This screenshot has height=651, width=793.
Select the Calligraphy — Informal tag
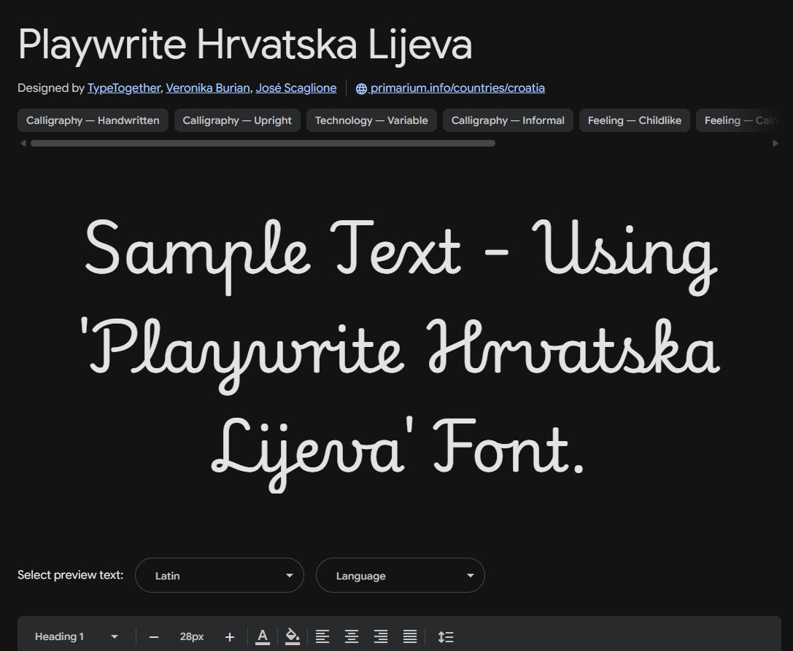(x=508, y=120)
